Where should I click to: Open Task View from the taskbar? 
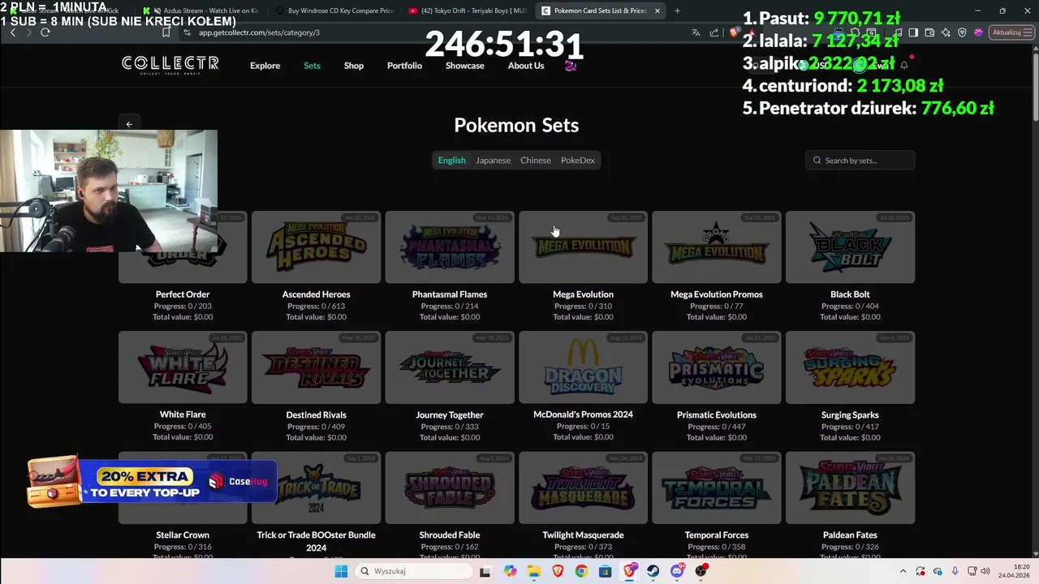485,571
